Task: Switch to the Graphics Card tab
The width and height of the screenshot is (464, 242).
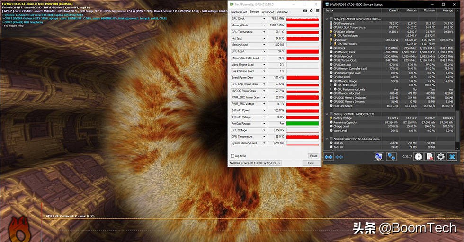Action: (238, 12)
